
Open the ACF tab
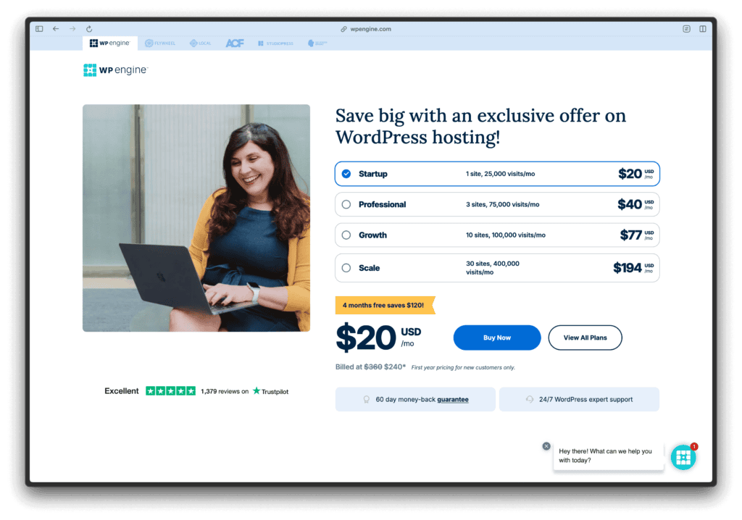click(235, 43)
